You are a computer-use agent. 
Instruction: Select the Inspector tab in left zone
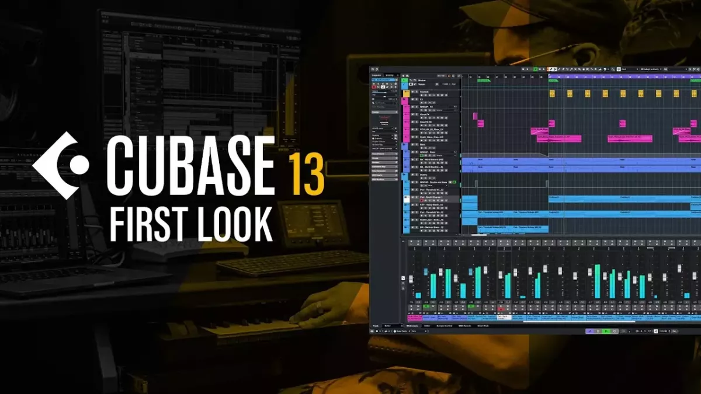click(x=376, y=75)
